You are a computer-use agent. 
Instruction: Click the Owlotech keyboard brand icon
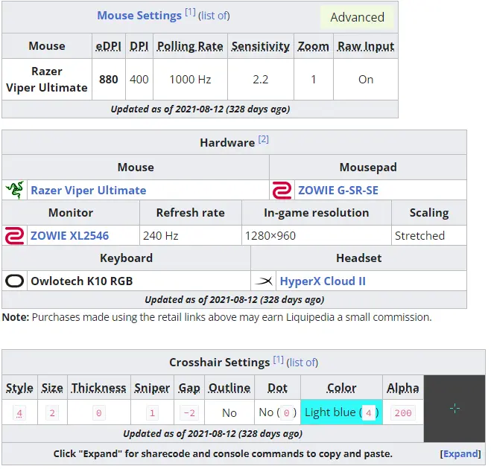(x=14, y=281)
